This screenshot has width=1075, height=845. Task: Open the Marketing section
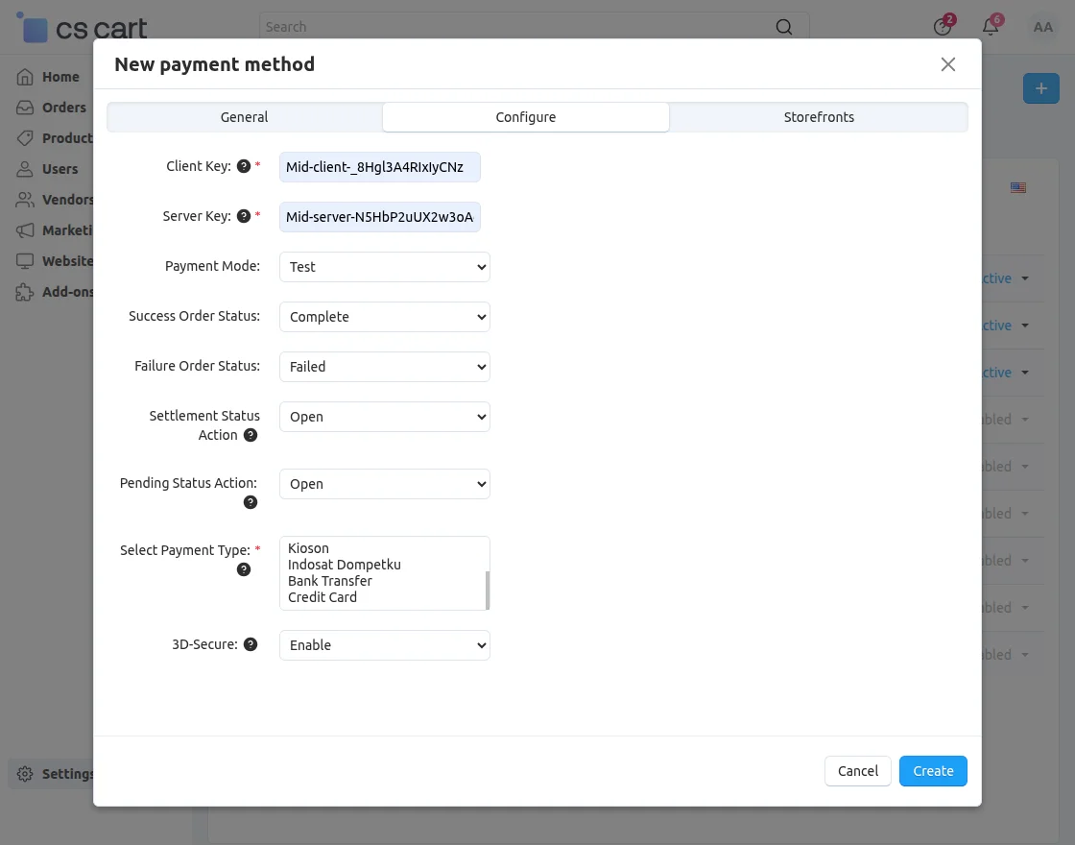click(26, 229)
